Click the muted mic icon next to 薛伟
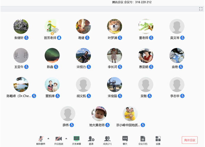 [72, 125]
